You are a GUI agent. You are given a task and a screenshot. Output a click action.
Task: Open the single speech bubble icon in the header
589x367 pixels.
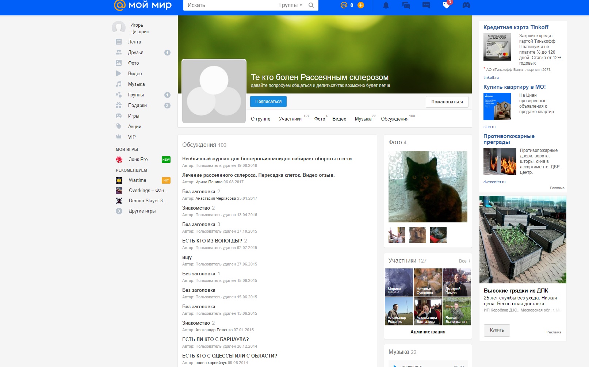426,5
